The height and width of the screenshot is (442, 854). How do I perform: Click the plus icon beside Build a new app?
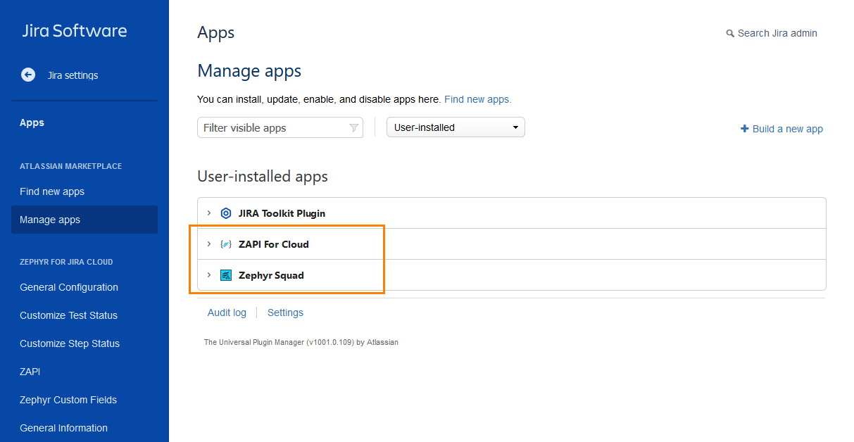click(744, 129)
